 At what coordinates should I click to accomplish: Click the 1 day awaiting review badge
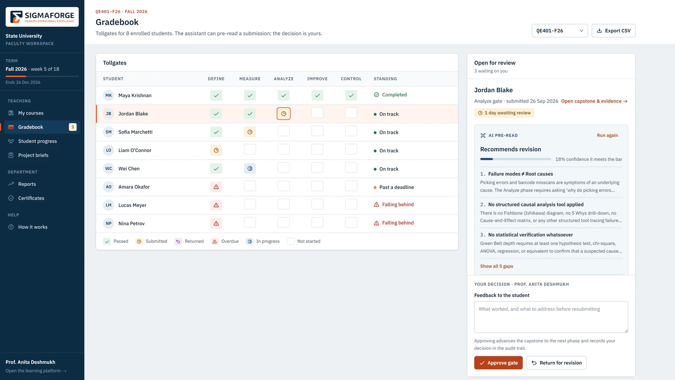coord(504,113)
